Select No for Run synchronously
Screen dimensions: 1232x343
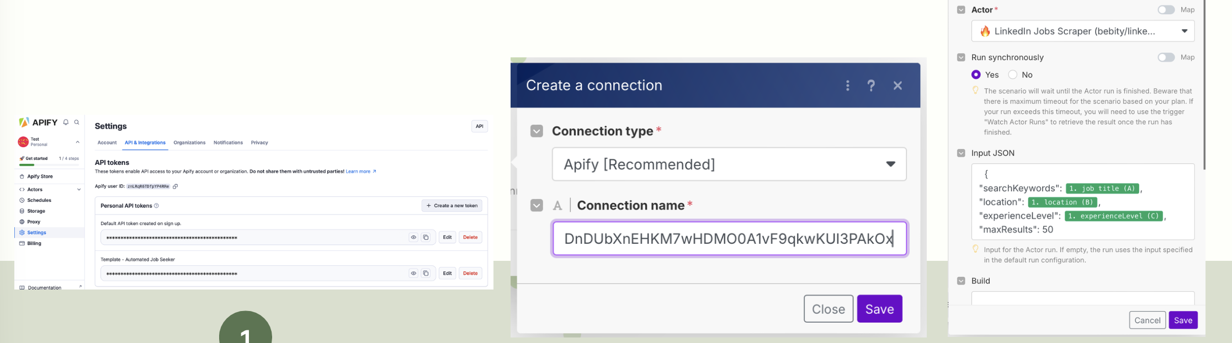click(x=1012, y=74)
